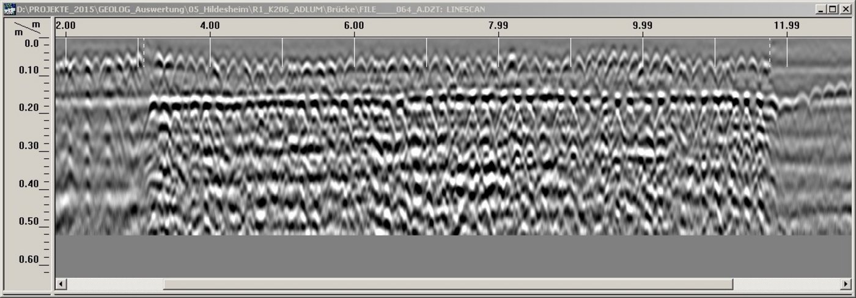Click the 7.99 distance ruler label
The height and width of the screenshot is (298, 856).
pyautogui.click(x=498, y=25)
